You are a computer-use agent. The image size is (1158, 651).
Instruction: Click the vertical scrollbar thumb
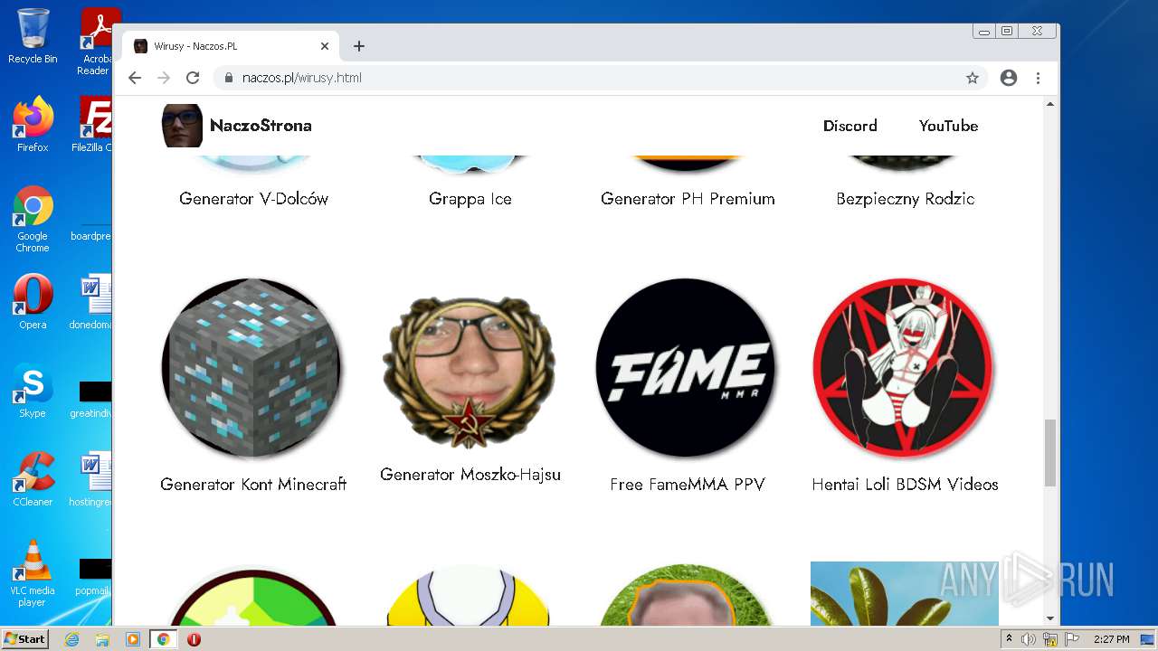click(1050, 453)
